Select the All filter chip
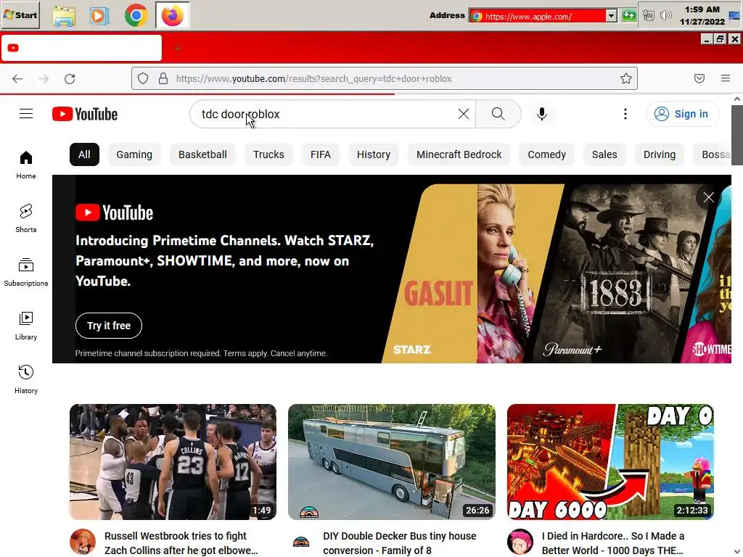This screenshot has width=743, height=557. pos(84,154)
